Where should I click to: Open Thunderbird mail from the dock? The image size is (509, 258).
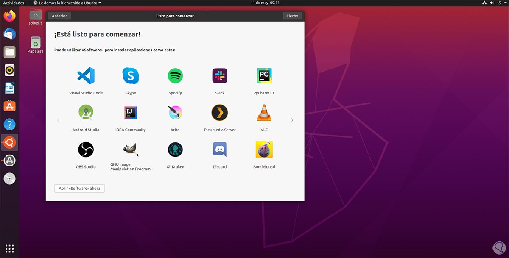9,34
